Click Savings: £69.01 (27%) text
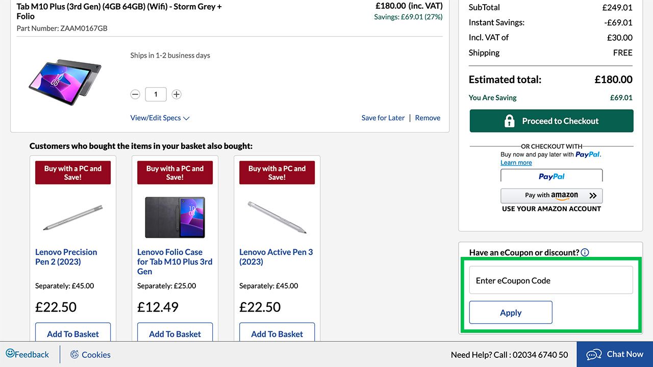This screenshot has height=367, width=653. tap(408, 17)
